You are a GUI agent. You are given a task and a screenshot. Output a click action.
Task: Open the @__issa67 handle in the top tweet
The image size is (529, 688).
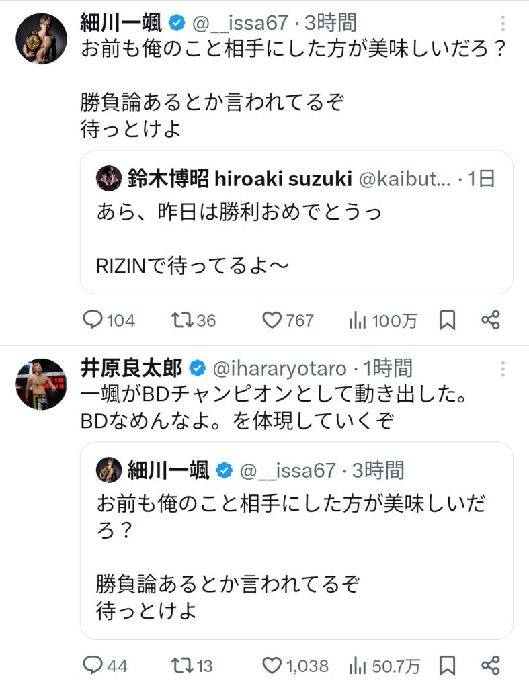coord(241,24)
